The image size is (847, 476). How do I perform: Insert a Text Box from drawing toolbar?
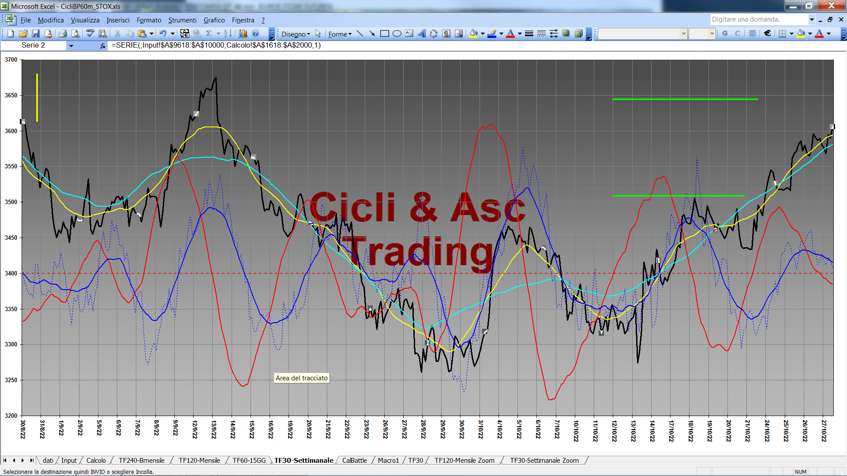pyautogui.click(x=409, y=33)
